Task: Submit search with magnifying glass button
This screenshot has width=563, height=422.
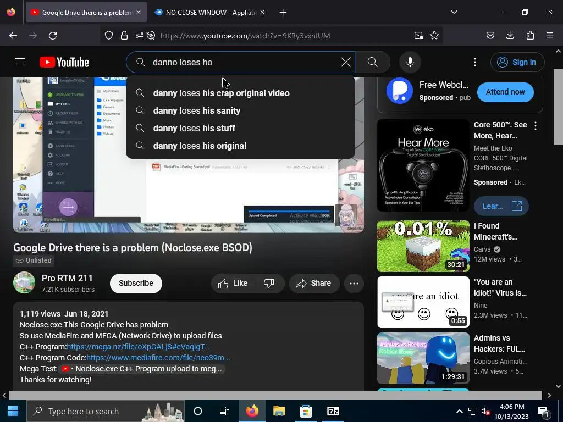Action: click(372, 62)
